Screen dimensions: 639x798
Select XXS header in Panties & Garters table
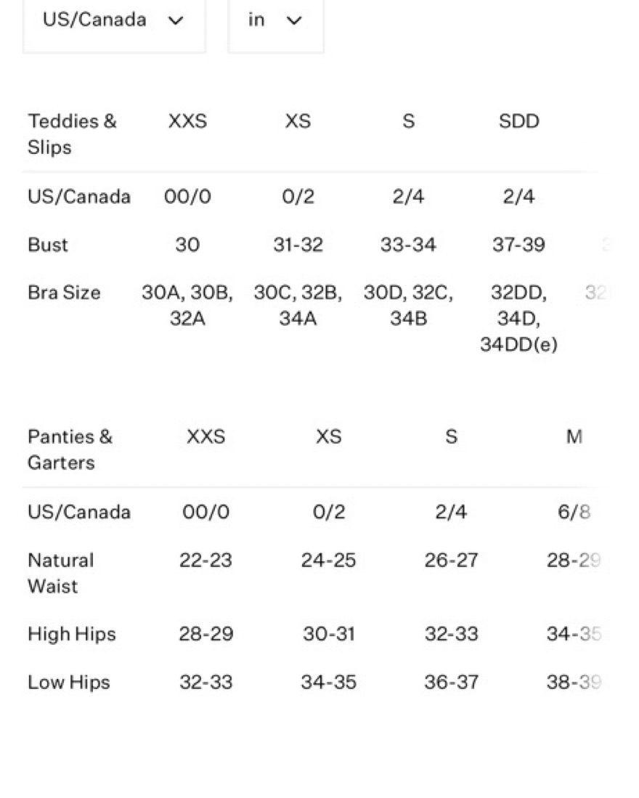[x=205, y=436]
